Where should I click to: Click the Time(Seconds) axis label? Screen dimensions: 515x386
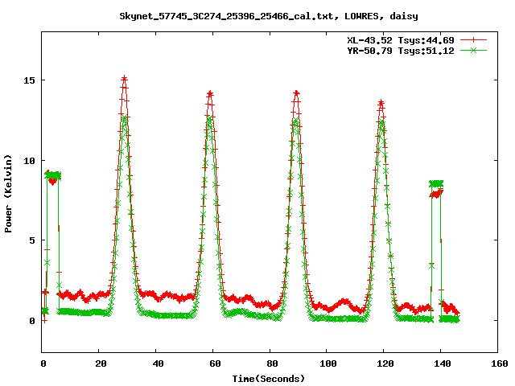coord(269,379)
